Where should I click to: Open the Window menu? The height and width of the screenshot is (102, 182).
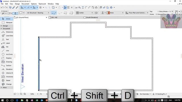click(x=51, y=4)
